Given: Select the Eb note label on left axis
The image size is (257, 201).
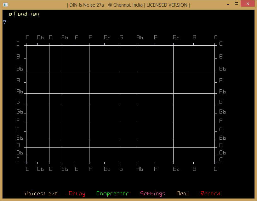Looking at the screenshot, I should point(20,138).
